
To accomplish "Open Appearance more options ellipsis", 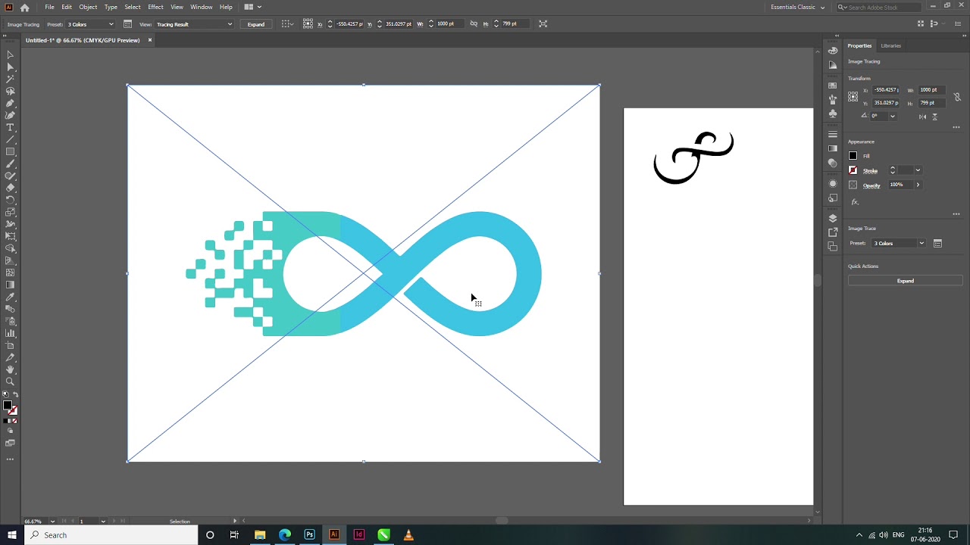I will pos(956,214).
